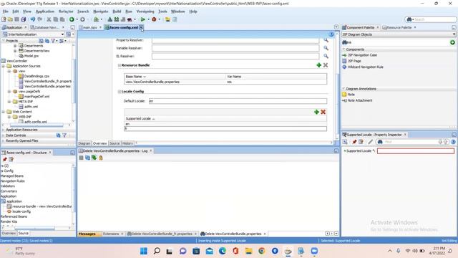The image size is (458, 258).
Task: Click the Property Resolver input field
Action: click(235, 40)
